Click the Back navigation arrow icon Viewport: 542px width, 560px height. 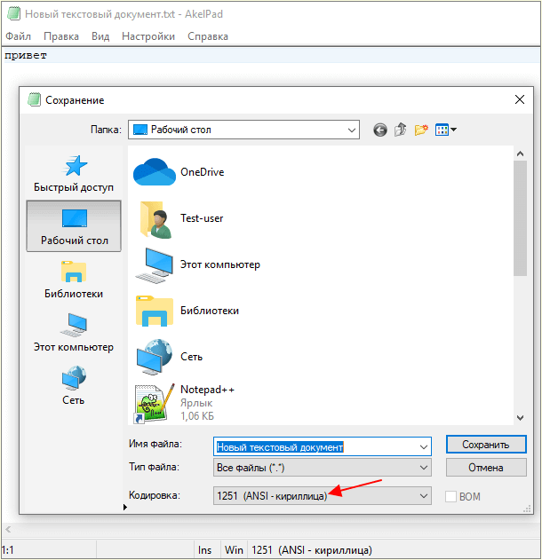click(x=380, y=130)
